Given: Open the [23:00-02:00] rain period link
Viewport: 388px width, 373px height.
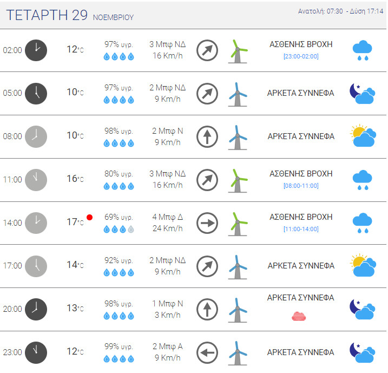Looking at the screenshot, I should (301, 56).
